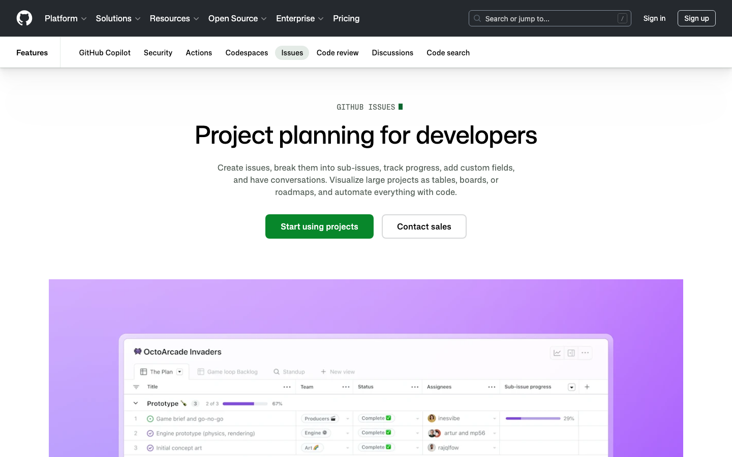
Task: Click closed icon for Initial concept art
Action: click(x=150, y=448)
